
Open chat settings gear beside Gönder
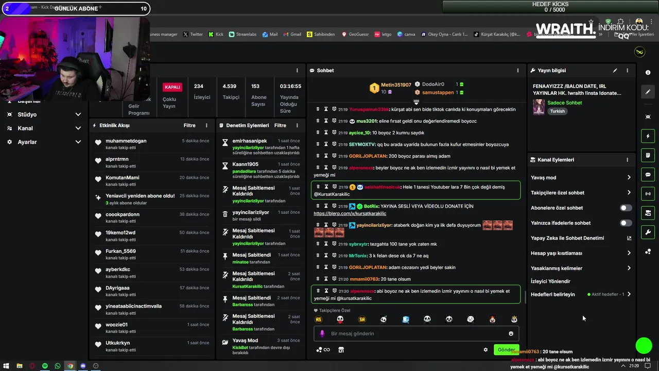[485, 350]
